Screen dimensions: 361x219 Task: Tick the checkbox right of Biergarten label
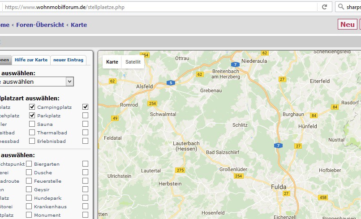[86, 164]
